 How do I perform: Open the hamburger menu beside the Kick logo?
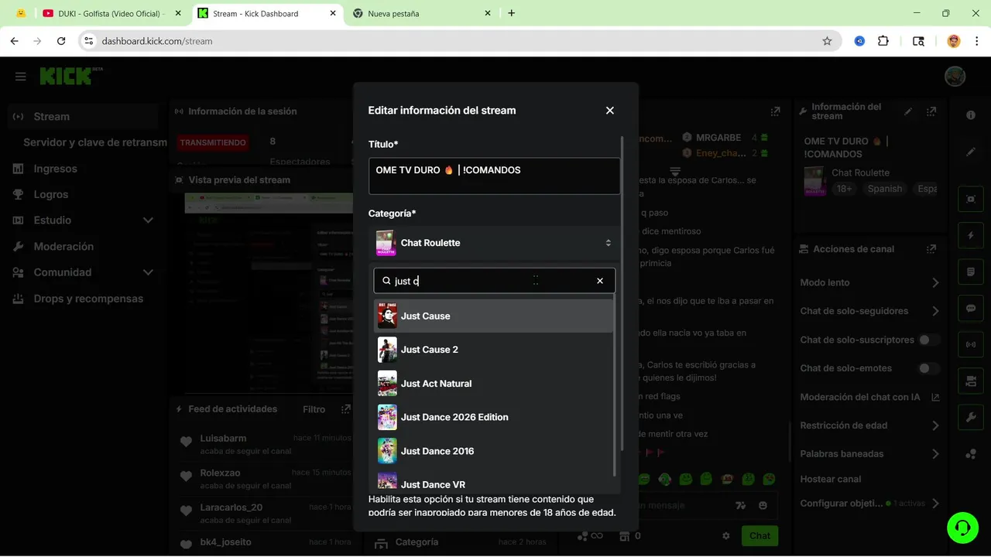[21, 77]
